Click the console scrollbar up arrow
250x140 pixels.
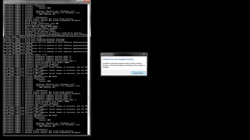point(89,5)
